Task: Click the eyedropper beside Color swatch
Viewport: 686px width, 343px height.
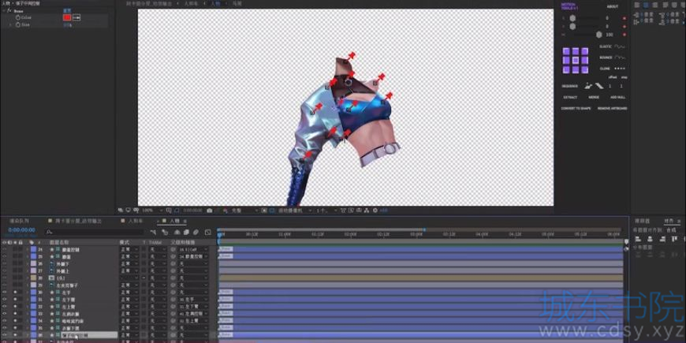Action: point(76,17)
